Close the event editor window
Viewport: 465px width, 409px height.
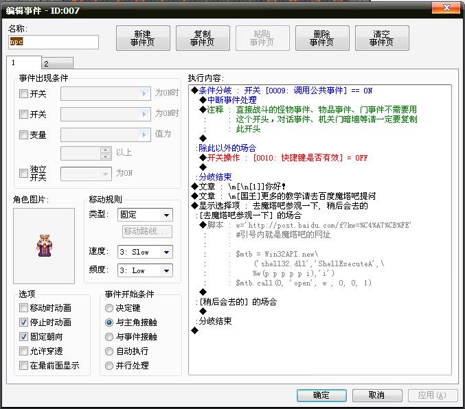coord(447,8)
